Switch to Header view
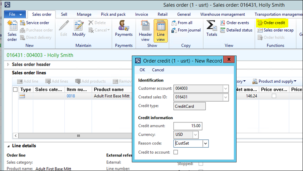The width and height of the screenshot is (303, 171). (x=145, y=30)
